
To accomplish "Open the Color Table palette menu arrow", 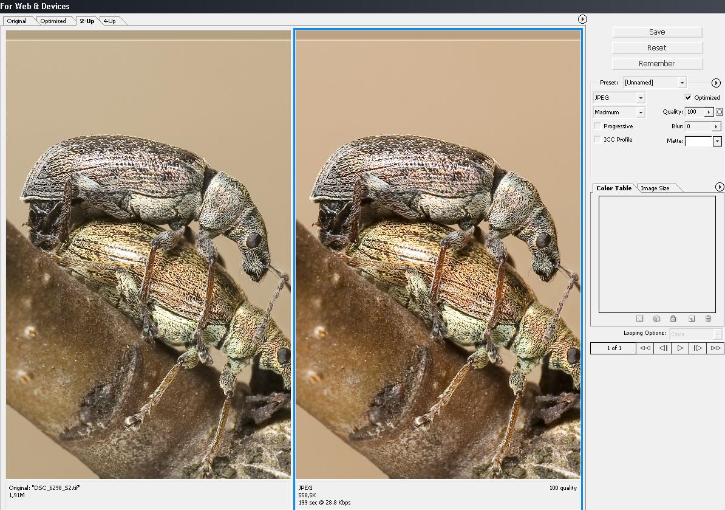I will 720,187.
